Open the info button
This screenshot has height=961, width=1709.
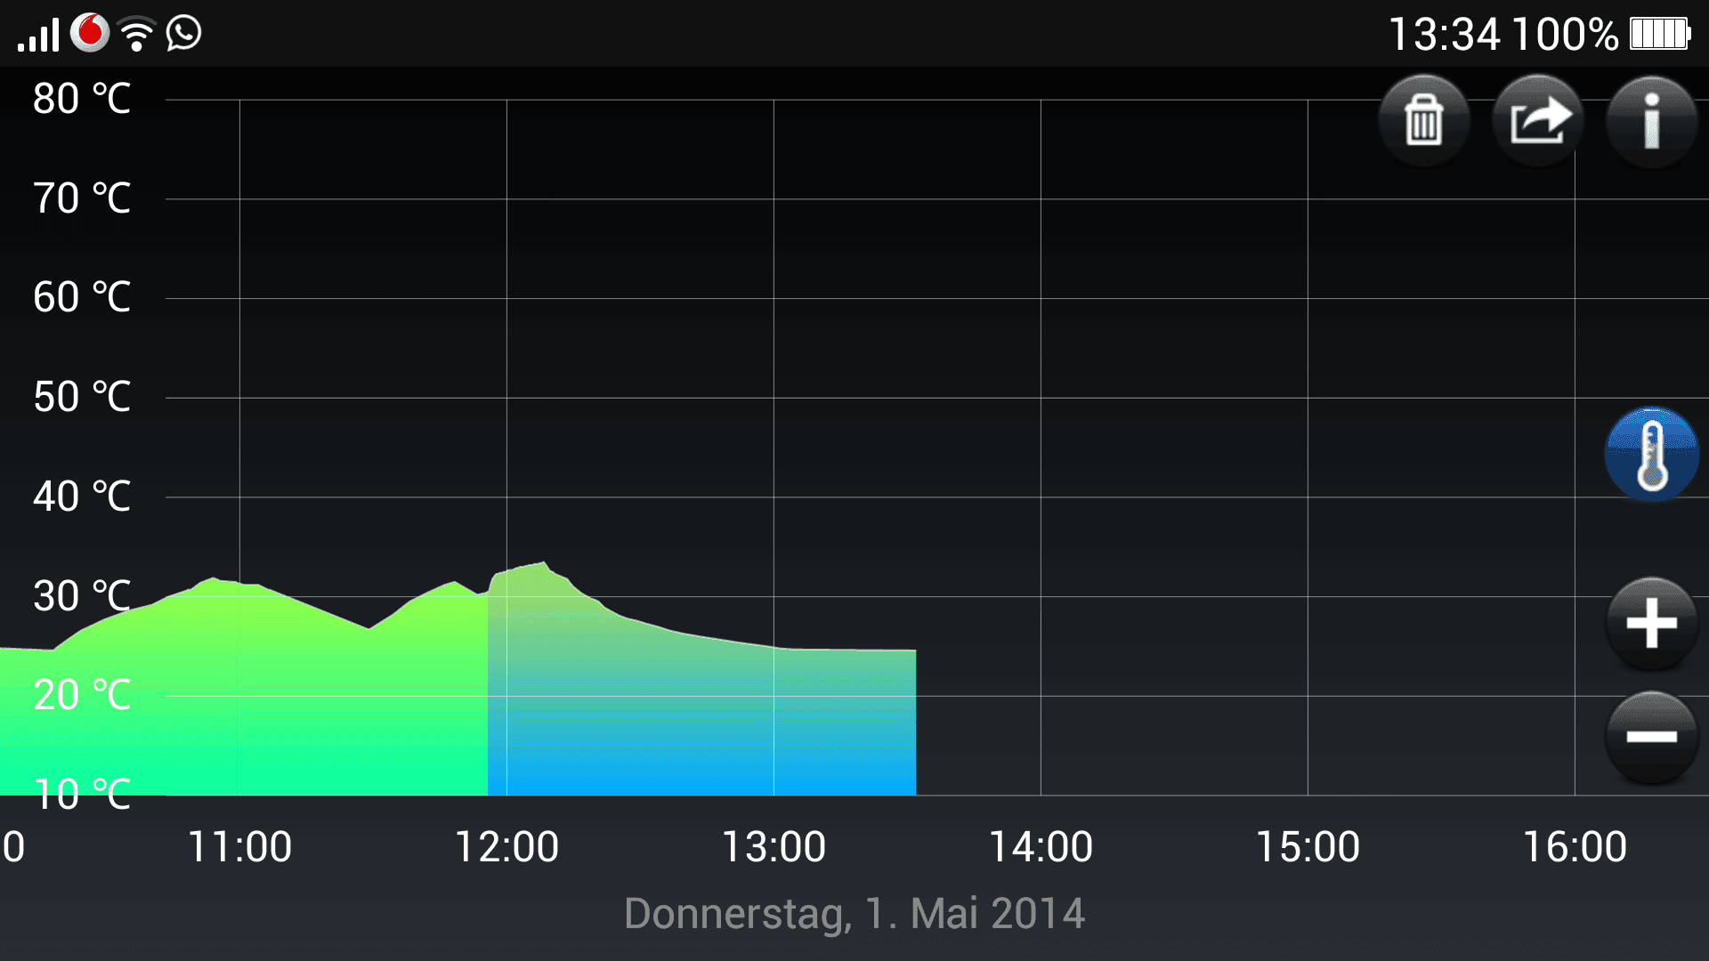[x=1652, y=120]
